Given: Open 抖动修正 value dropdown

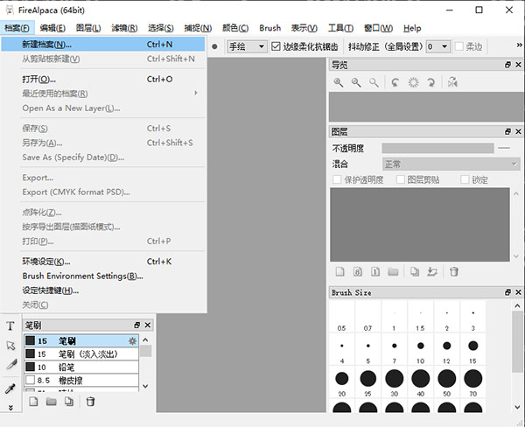Looking at the screenshot, I should point(438,46).
